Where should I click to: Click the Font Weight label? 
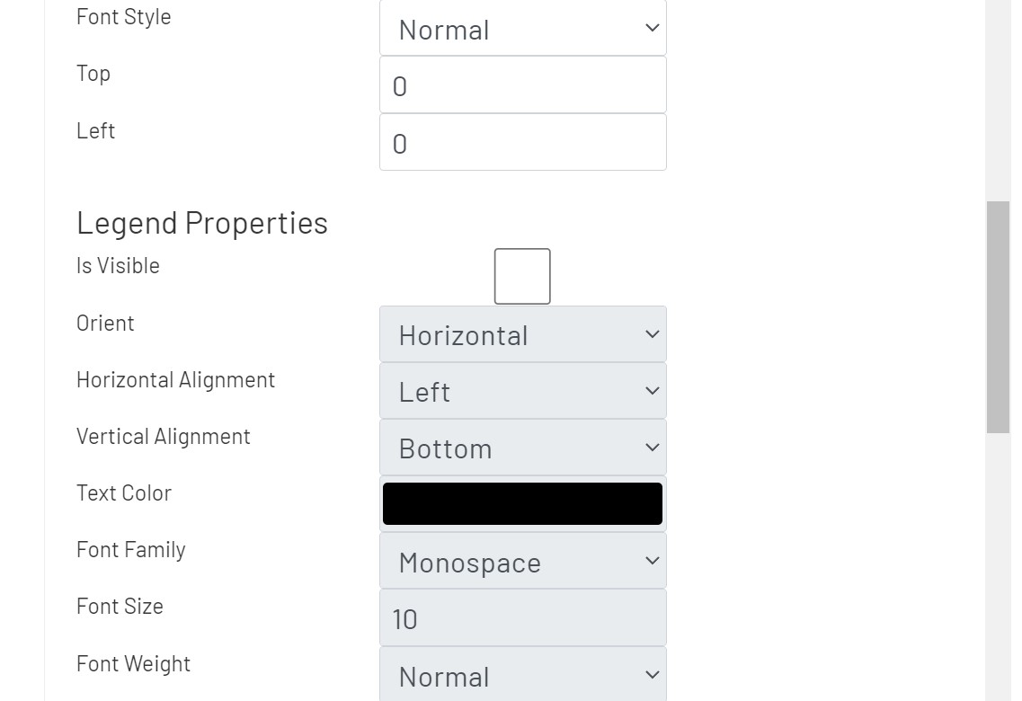click(133, 663)
